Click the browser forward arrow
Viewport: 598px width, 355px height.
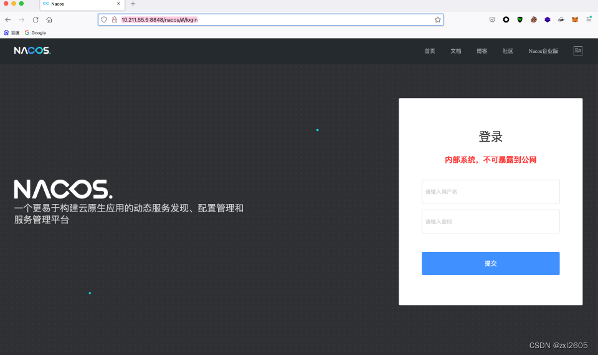(22, 20)
